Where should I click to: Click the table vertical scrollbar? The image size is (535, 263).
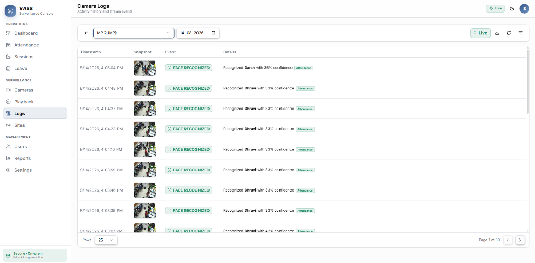point(528,82)
